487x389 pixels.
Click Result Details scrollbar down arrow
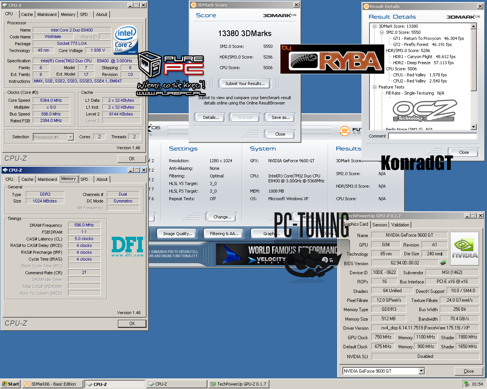pos(474,127)
